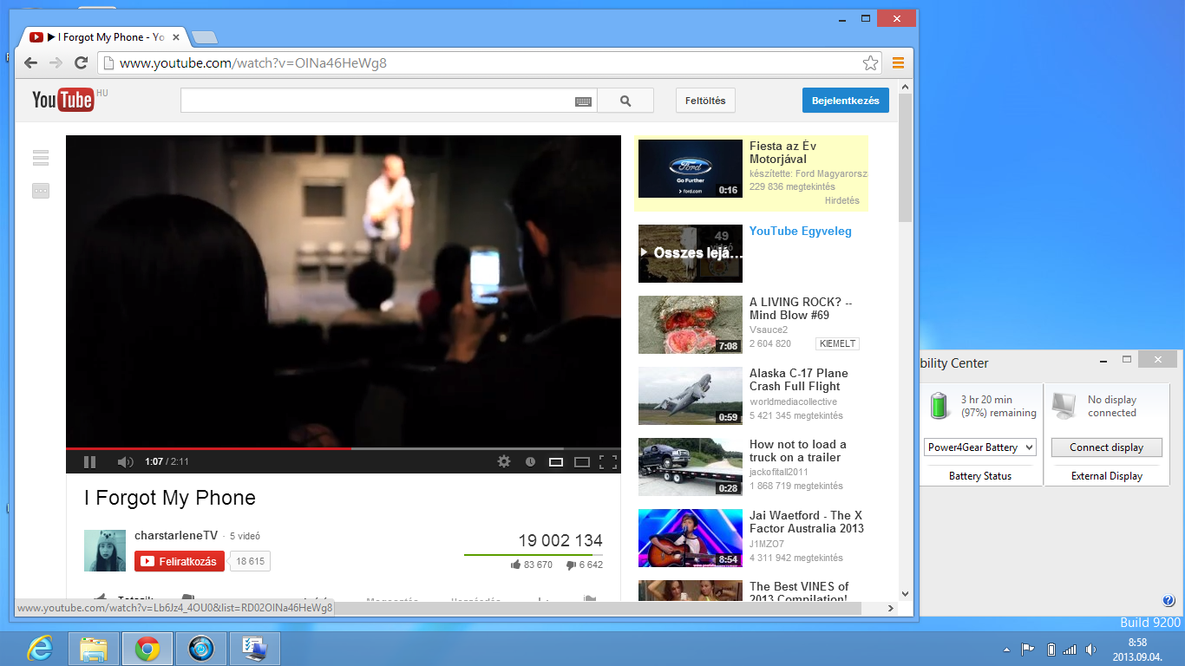Screen dimensions: 1185x666
Task: Click the Vsauce2 living rock thumbnail
Action: tap(691, 325)
